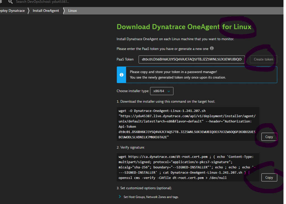Select the Linux breadcrumb item
Image resolution: width=286 pixels, height=204 pixels.
click(x=72, y=11)
